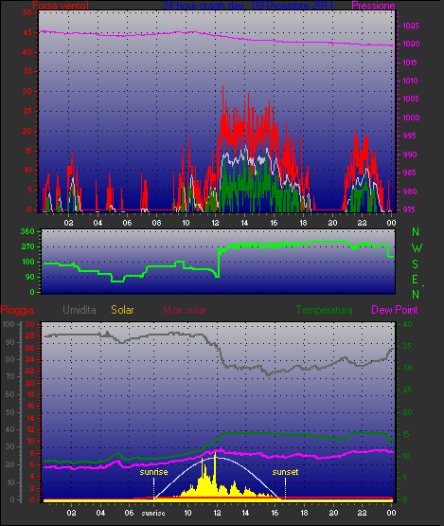The width and height of the screenshot is (444, 526).
Task: Click the 'S' compass letter beside direction graph
Action: pos(416,264)
